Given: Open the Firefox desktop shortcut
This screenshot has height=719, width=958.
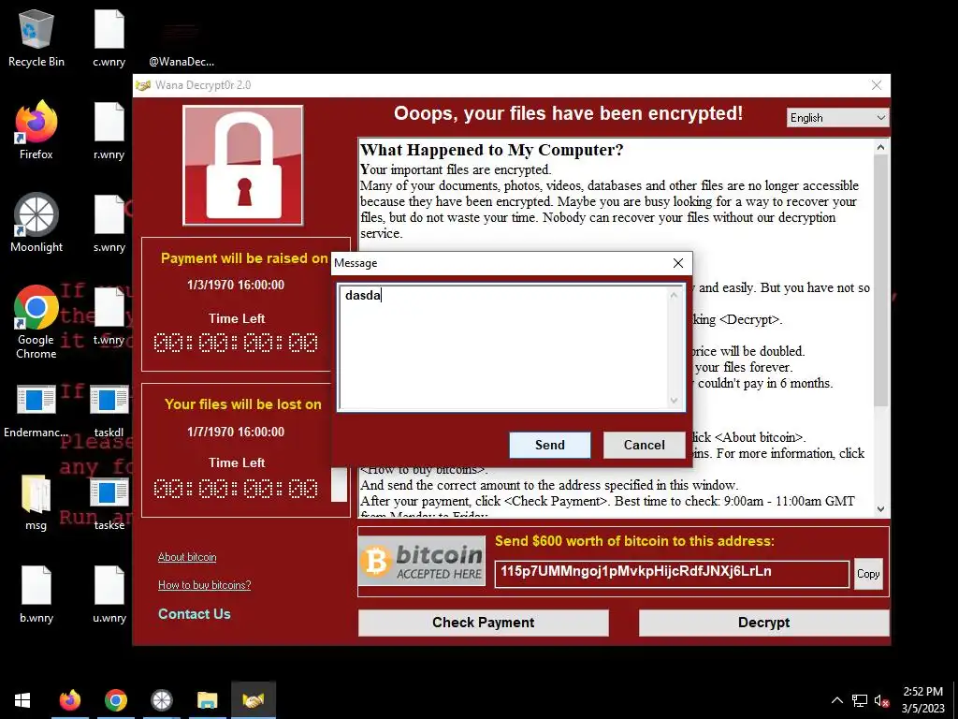Looking at the screenshot, I should (36, 131).
